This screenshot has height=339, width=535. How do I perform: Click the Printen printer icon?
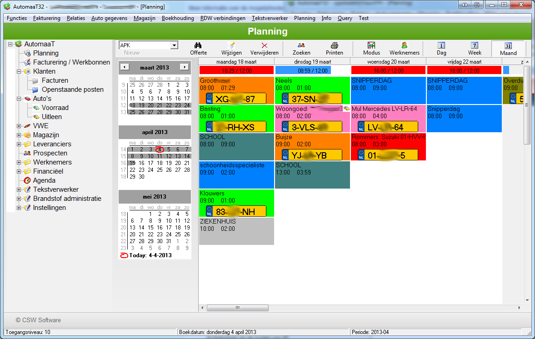click(x=335, y=45)
